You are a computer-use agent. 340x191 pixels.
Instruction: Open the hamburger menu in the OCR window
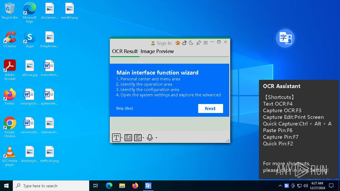tap(206, 43)
